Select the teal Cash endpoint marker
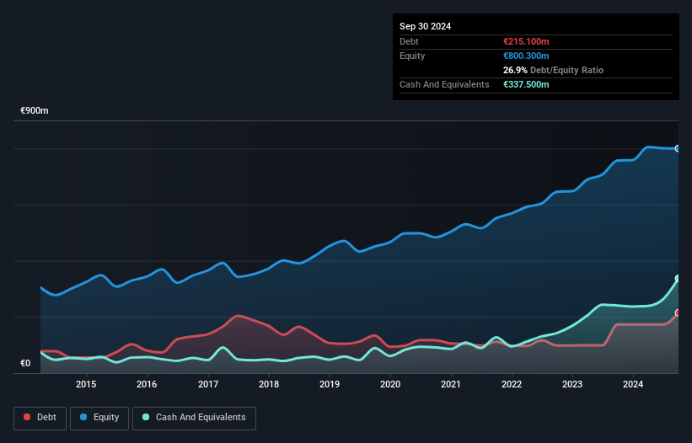Viewport: 692px width, 443px height. (x=678, y=278)
